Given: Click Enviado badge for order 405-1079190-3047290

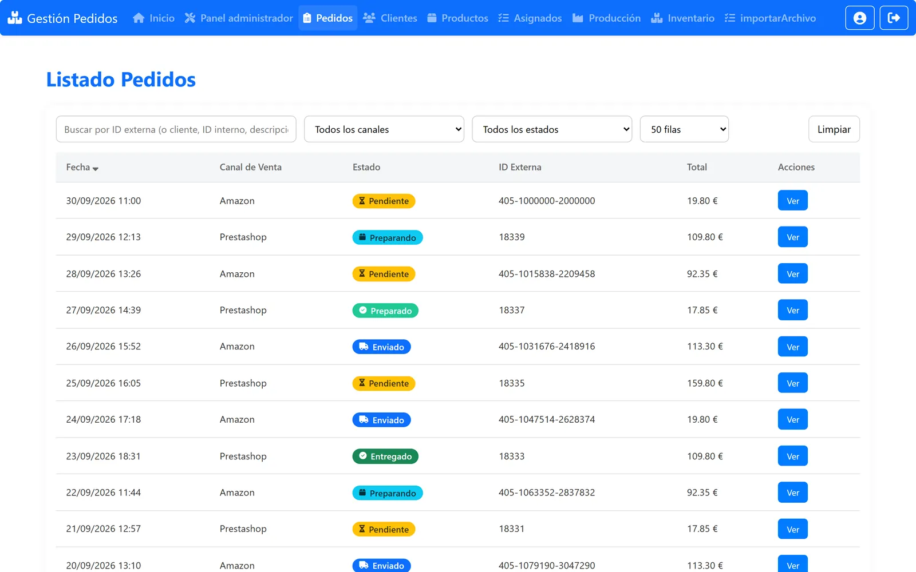Looking at the screenshot, I should tap(381, 565).
